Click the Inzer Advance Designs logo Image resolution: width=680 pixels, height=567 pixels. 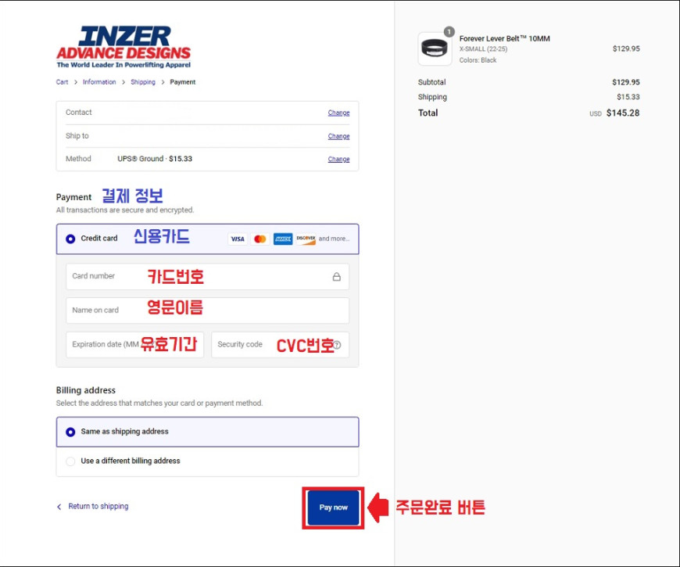tap(123, 47)
